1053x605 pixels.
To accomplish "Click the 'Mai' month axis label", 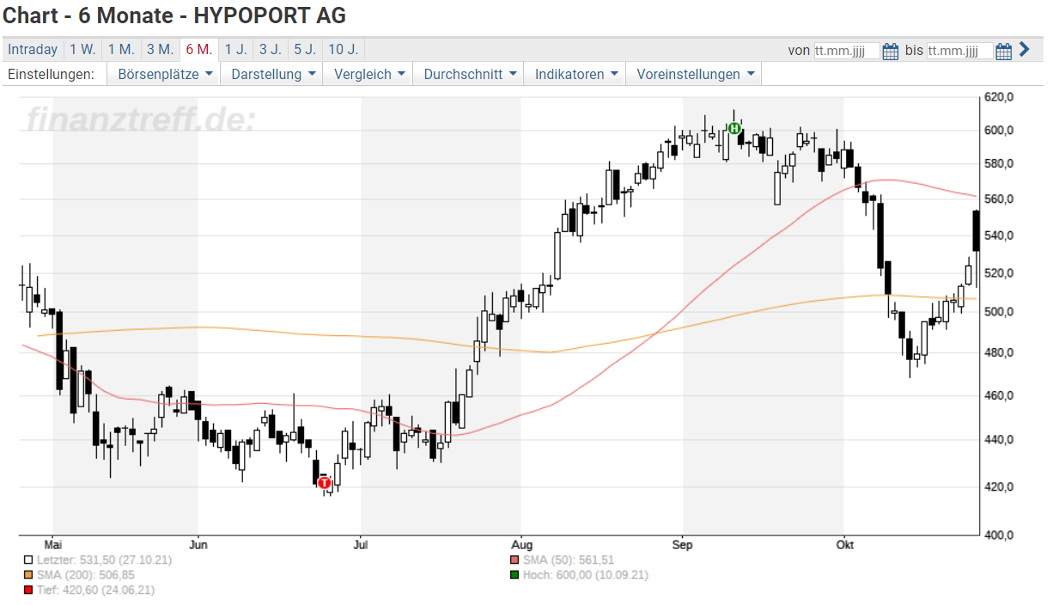I will click(53, 545).
